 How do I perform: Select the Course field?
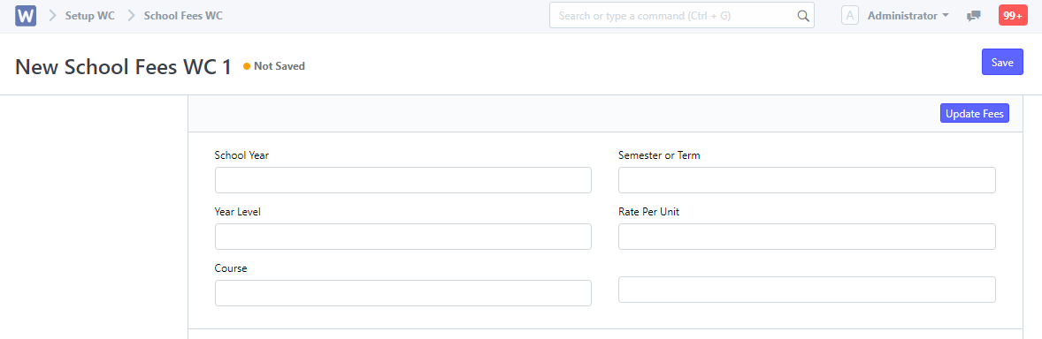(402, 293)
